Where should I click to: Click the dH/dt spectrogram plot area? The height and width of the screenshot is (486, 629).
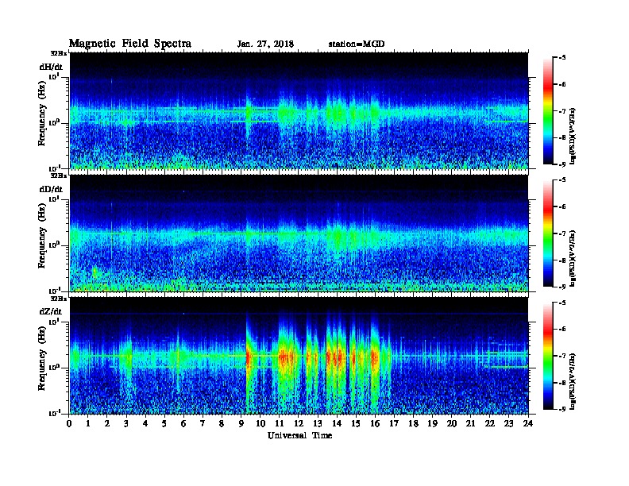tap(299, 110)
